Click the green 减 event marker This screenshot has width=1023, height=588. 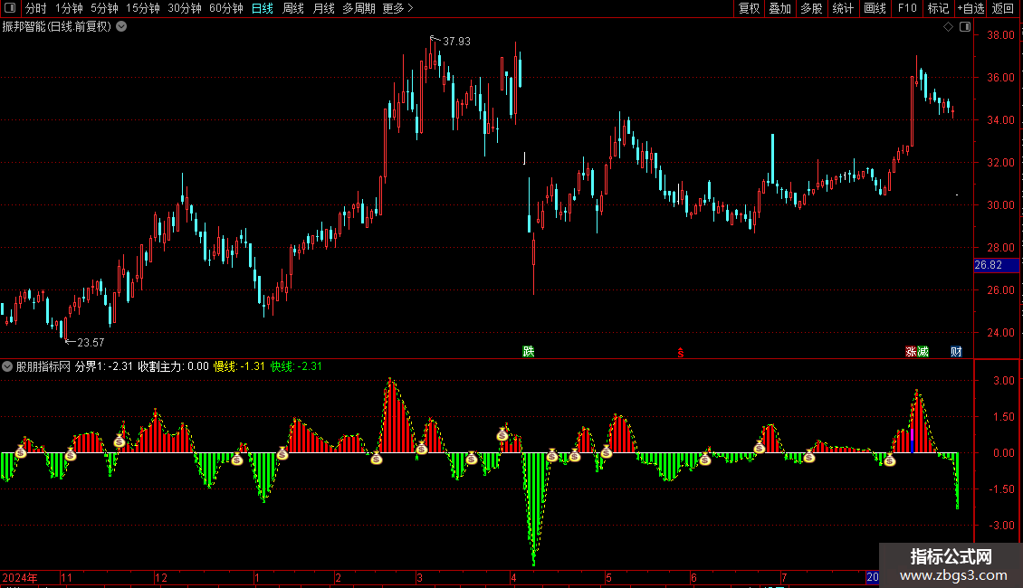(x=923, y=351)
